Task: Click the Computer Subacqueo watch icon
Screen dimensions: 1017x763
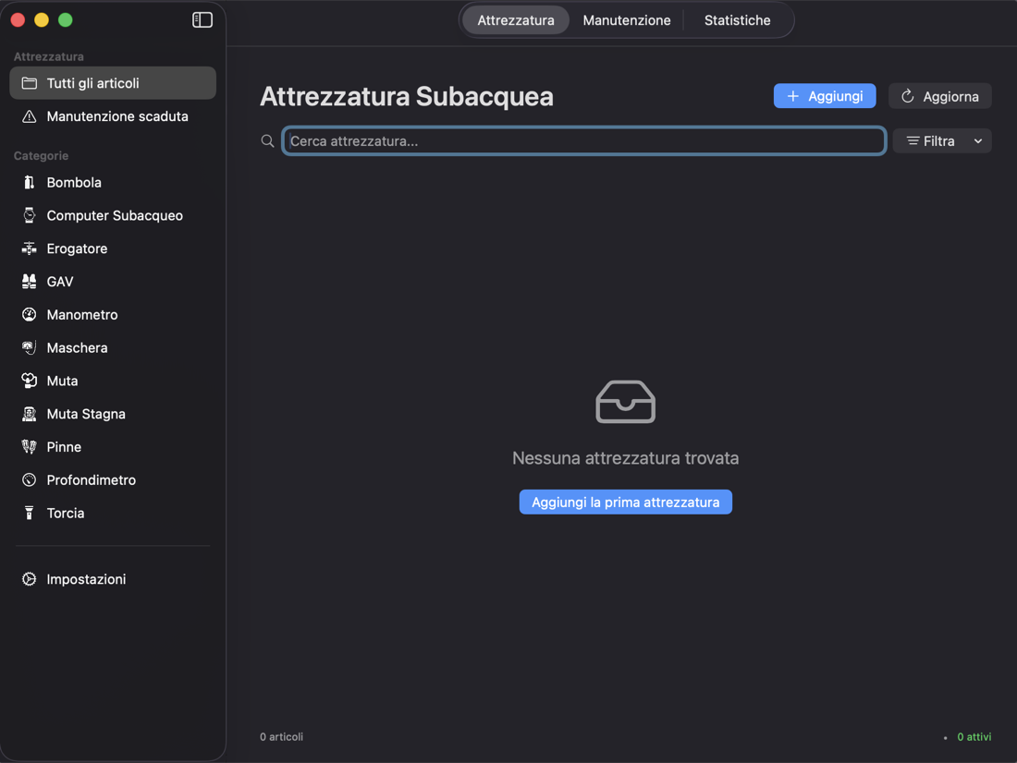Action: pos(30,216)
